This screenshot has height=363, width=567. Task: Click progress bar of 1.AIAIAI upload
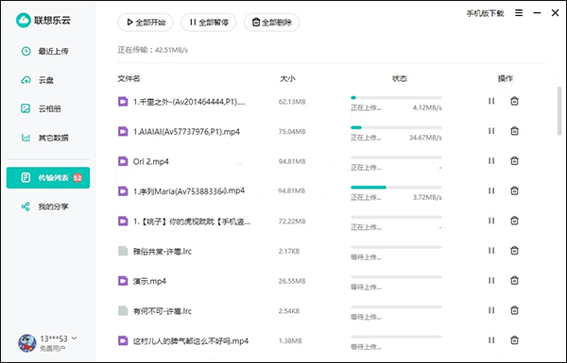coord(396,127)
